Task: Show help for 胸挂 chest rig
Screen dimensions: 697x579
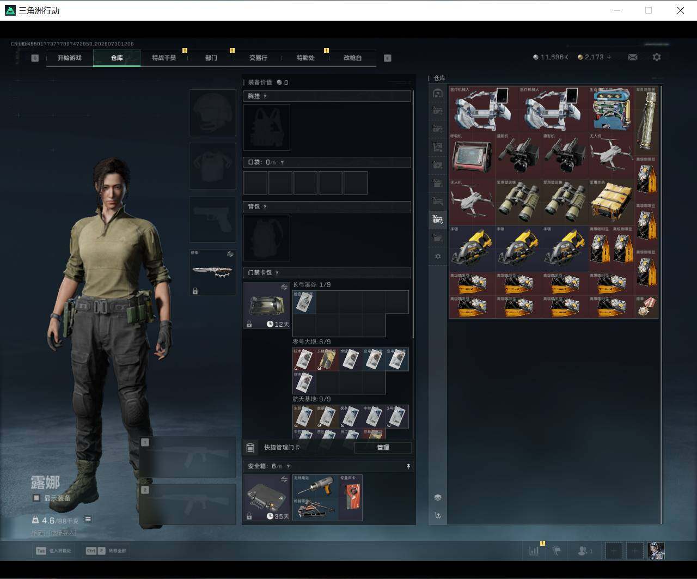Action: [x=265, y=96]
